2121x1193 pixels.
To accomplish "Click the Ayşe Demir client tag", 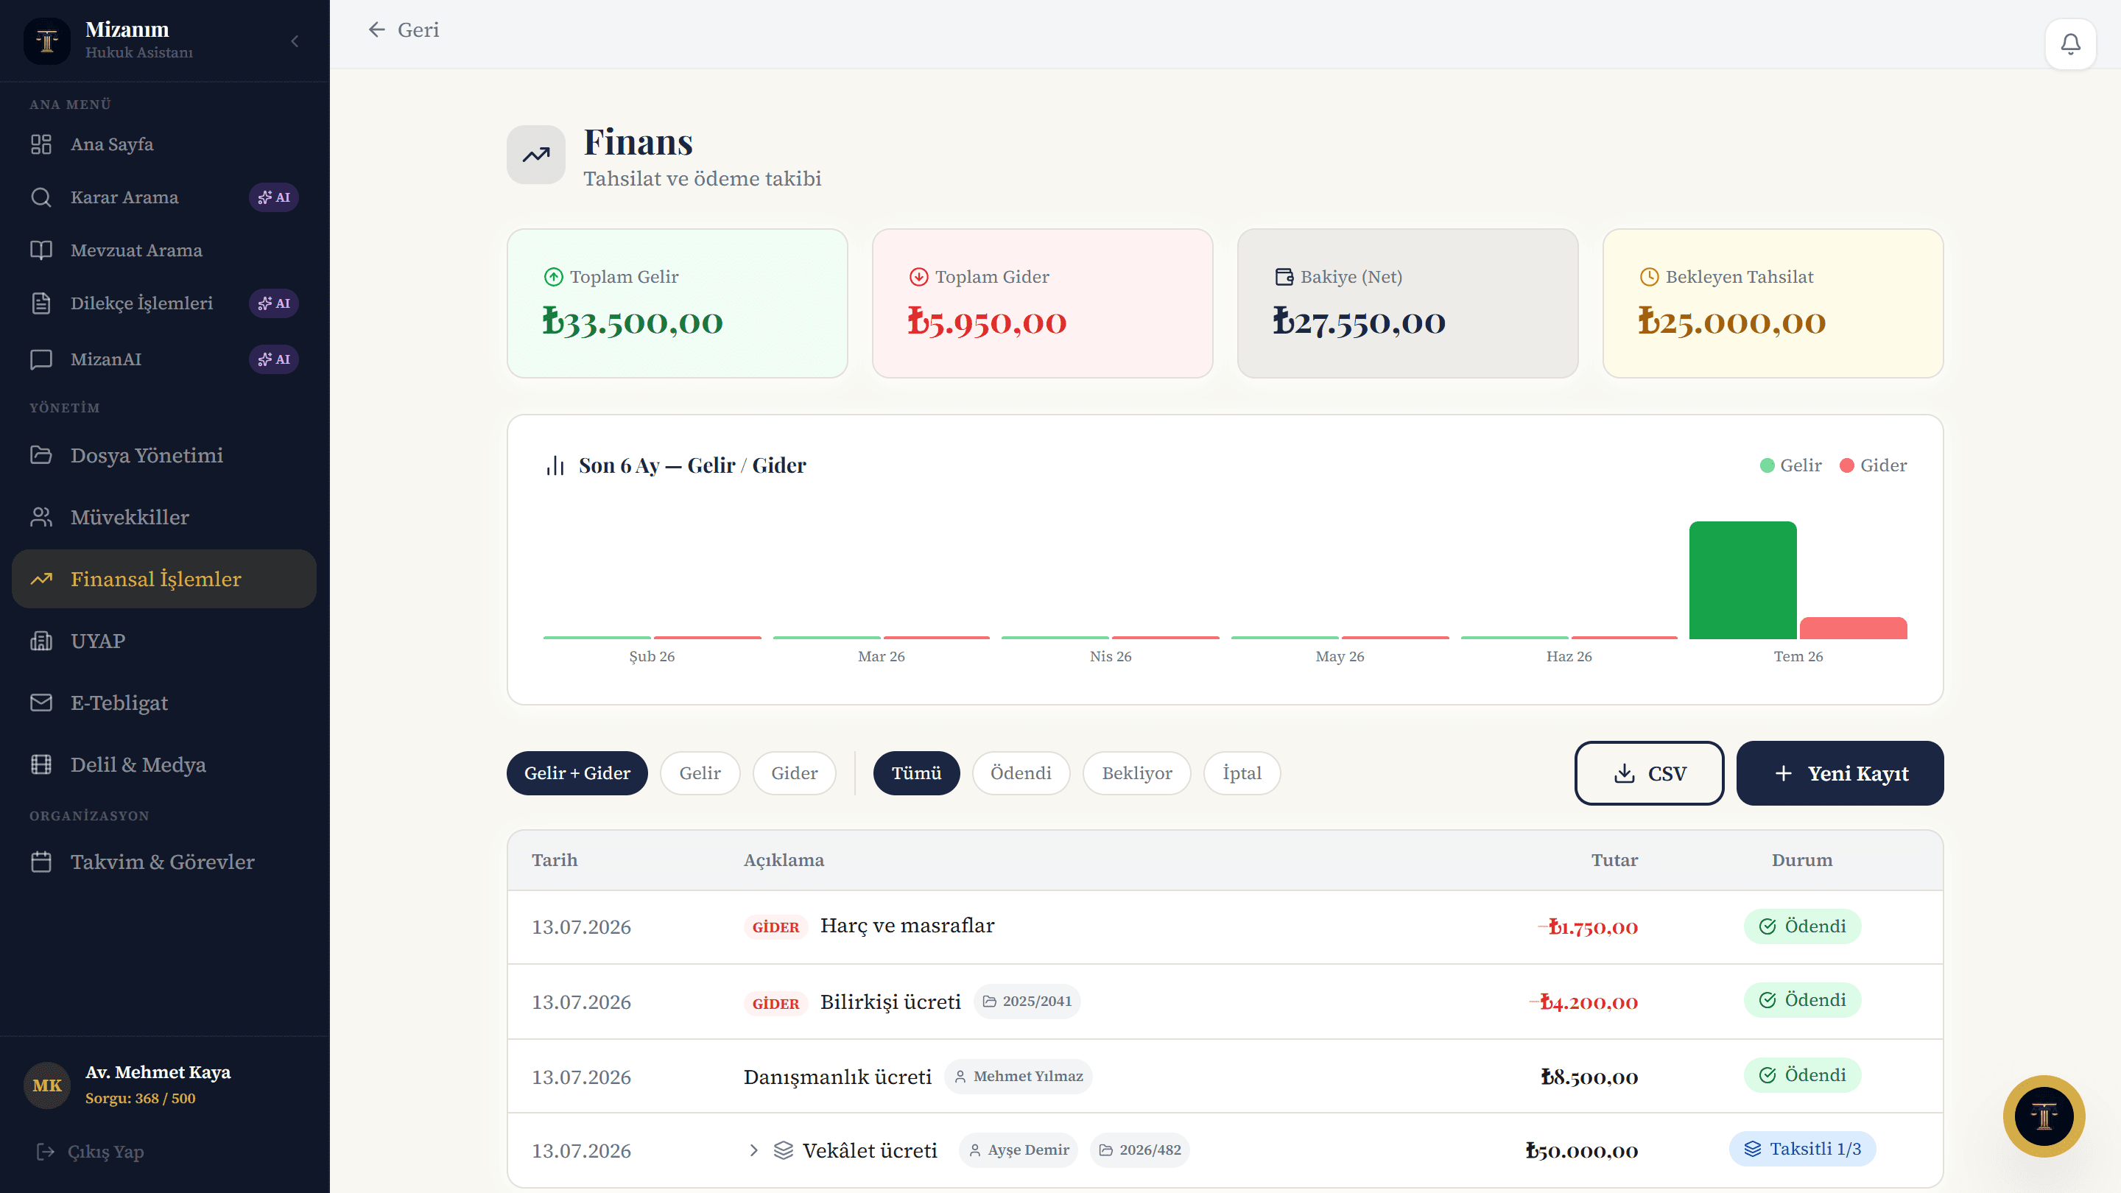I will pos(1019,1150).
